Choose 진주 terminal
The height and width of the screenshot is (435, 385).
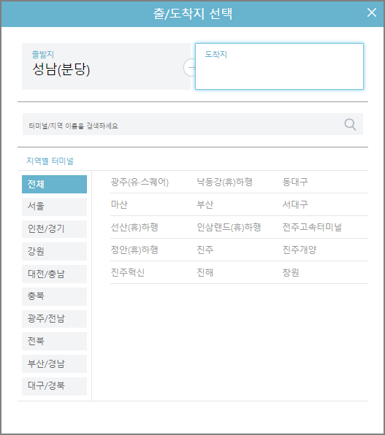tap(205, 250)
